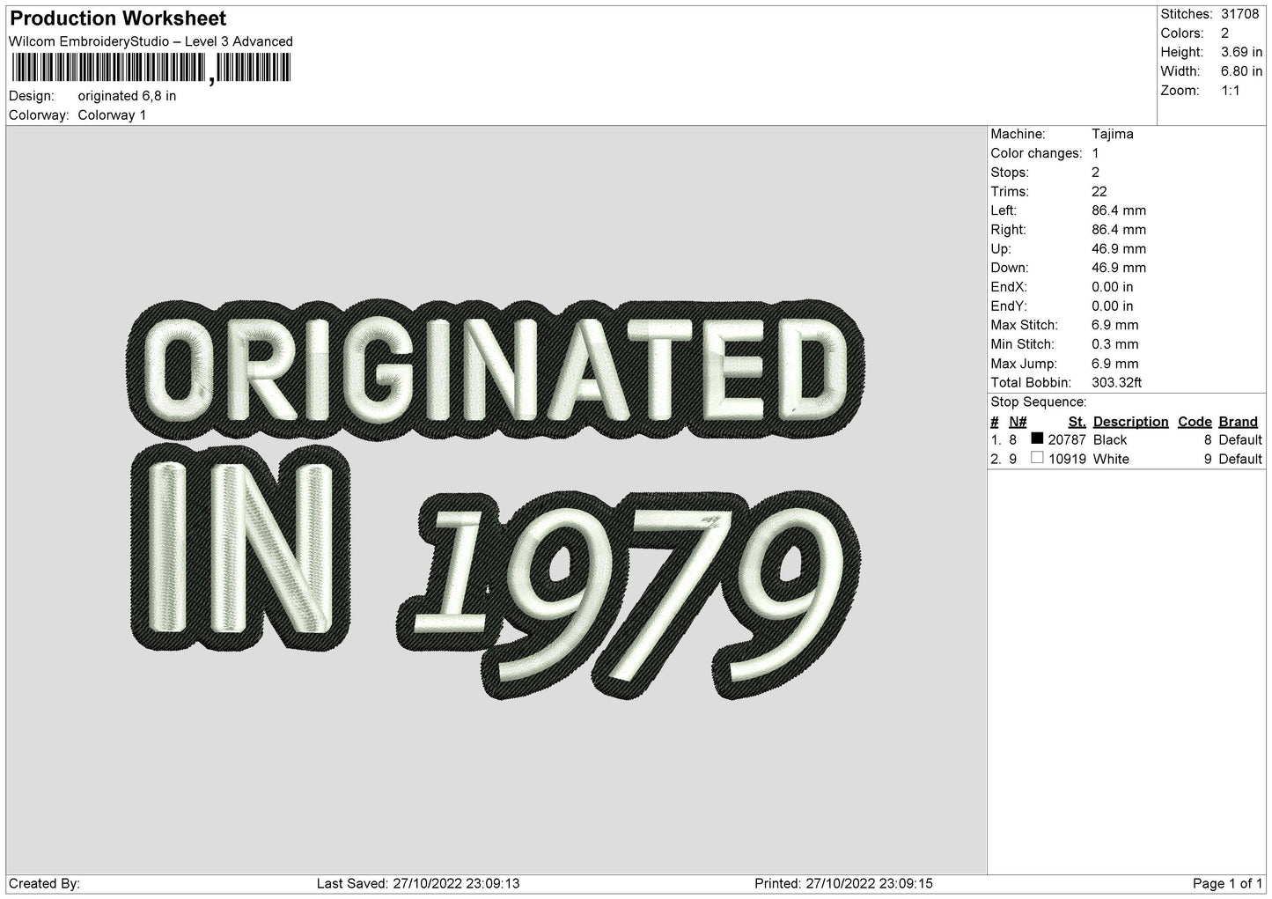Click the Up value 46.9 mm
This screenshot has height=899, width=1272.
pos(1118,249)
